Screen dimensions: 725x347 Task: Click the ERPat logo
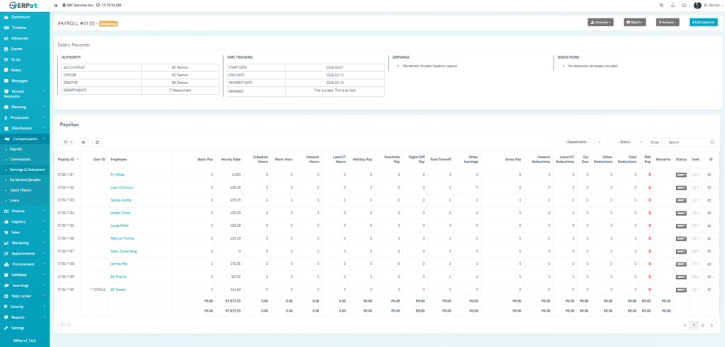23,6
